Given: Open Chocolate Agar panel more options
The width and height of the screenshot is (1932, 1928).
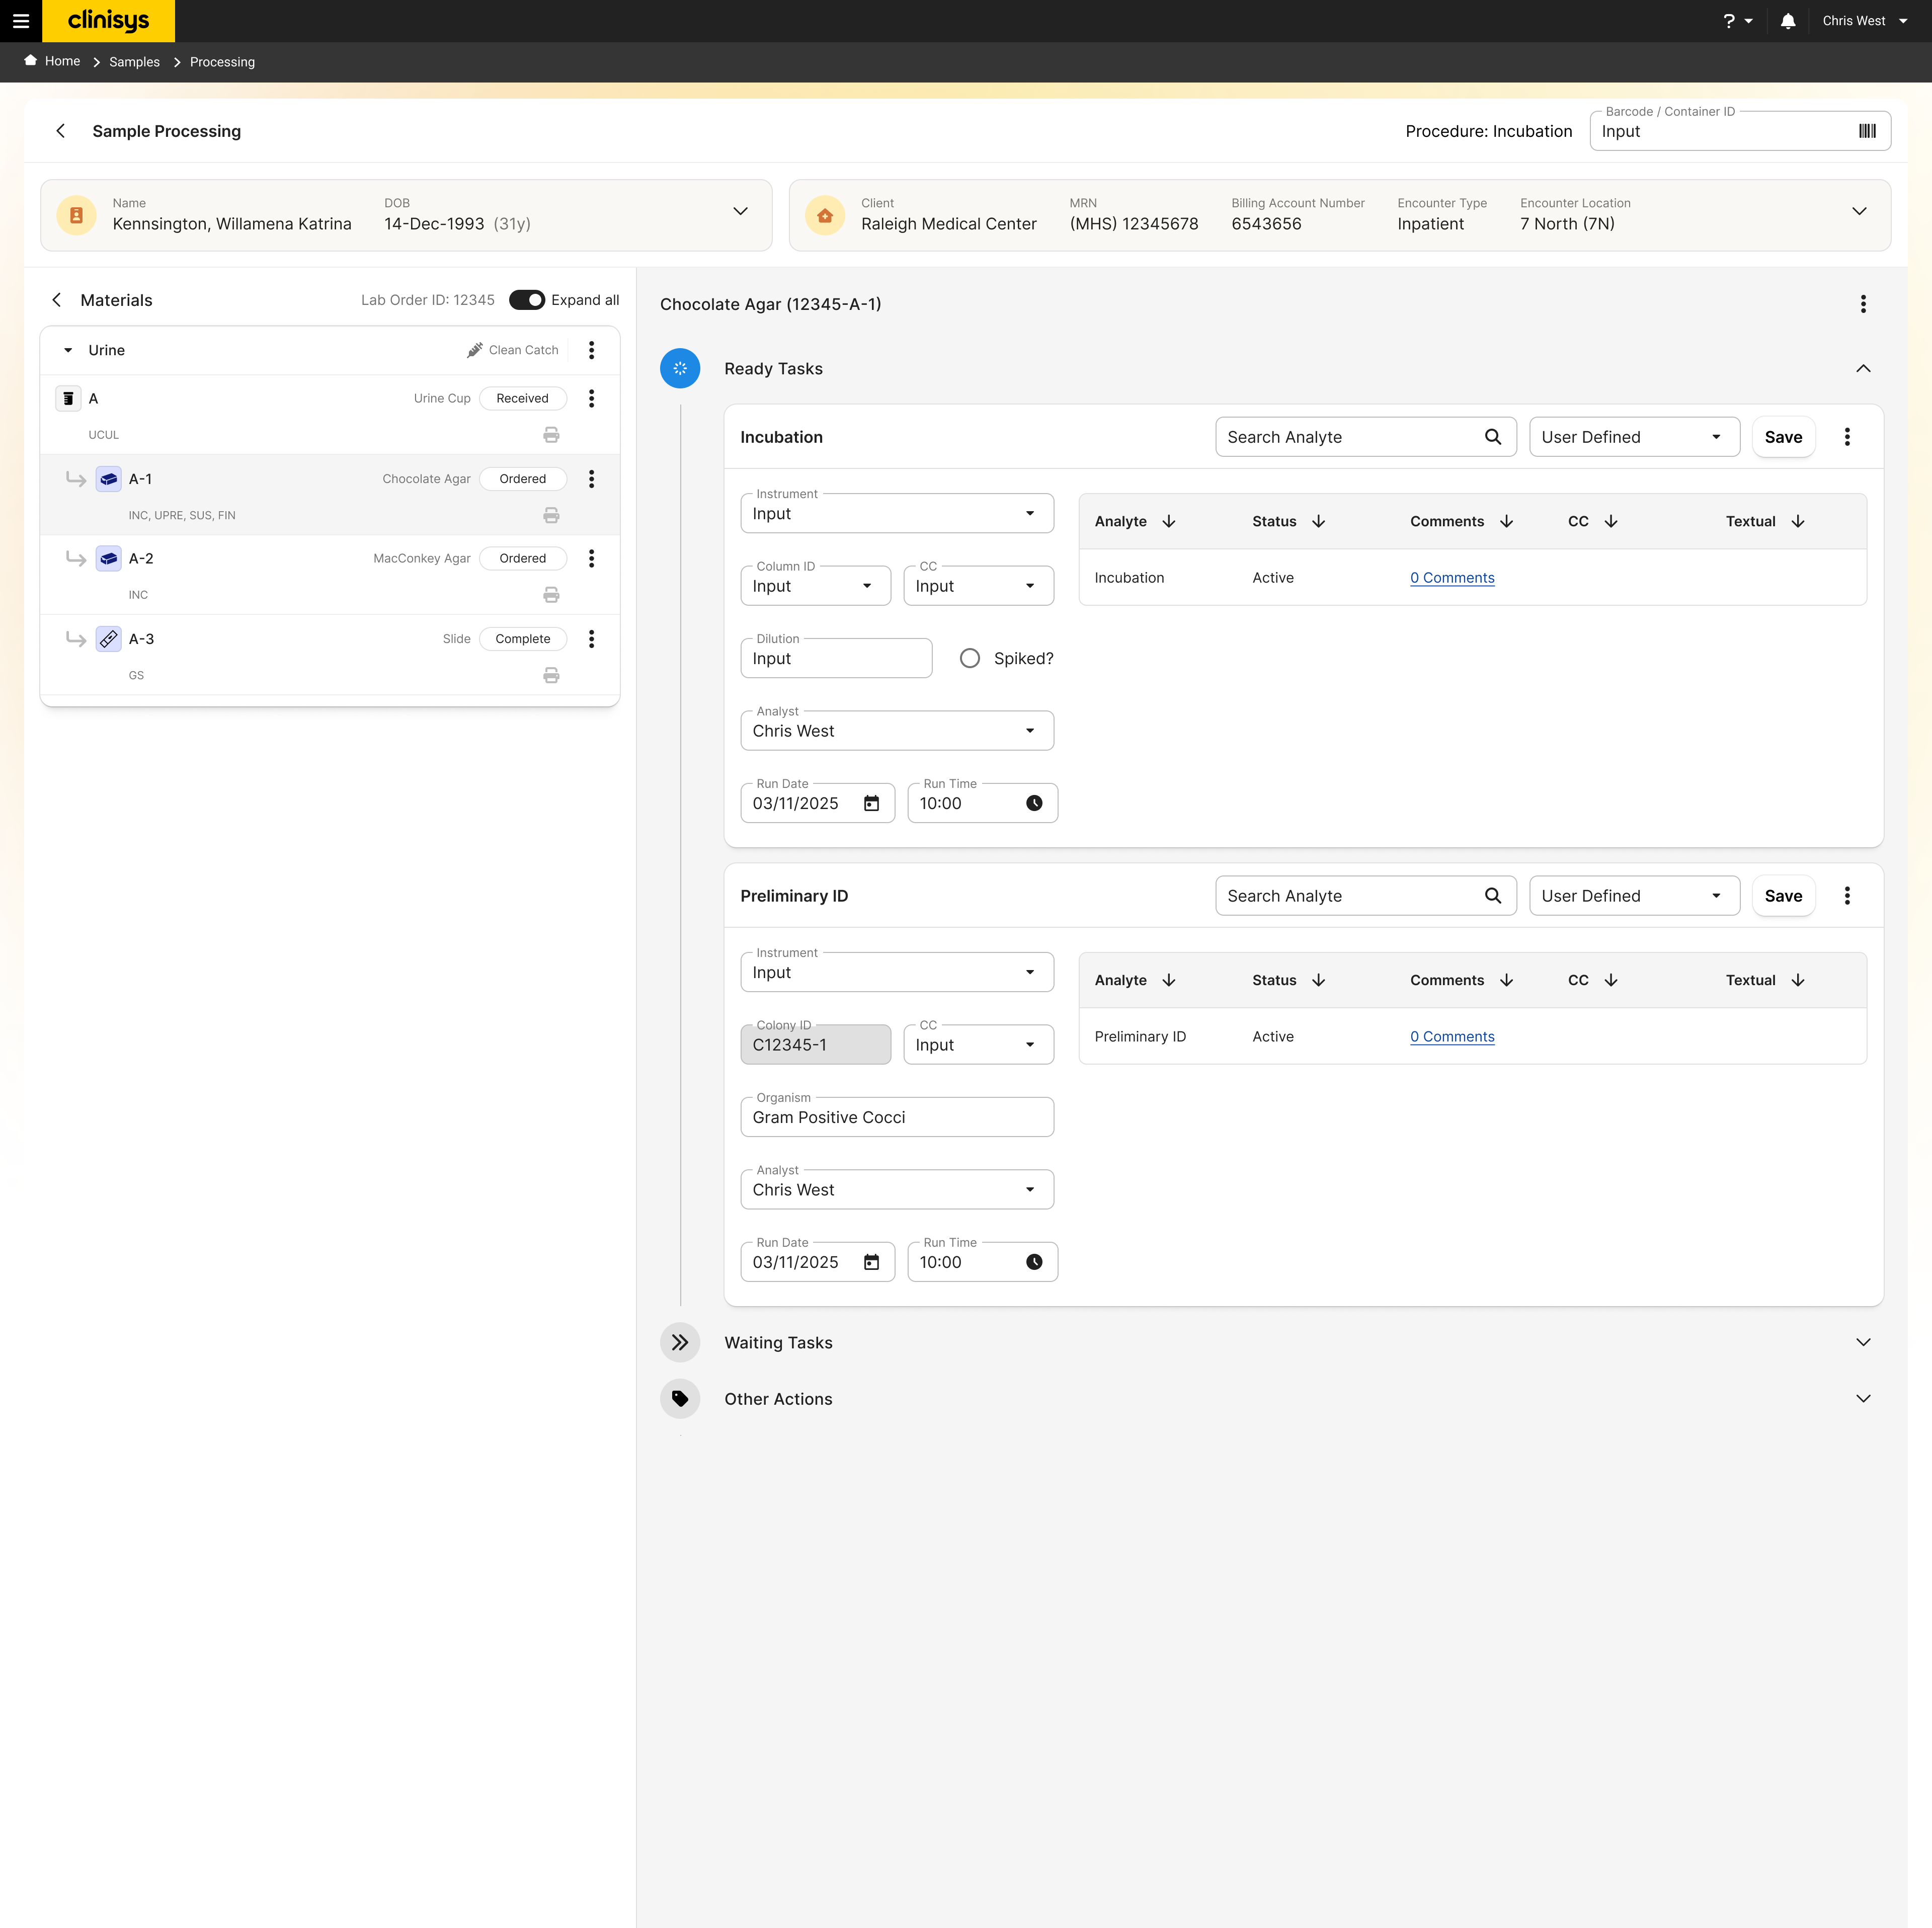Looking at the screenshot, I should 1863,304.
